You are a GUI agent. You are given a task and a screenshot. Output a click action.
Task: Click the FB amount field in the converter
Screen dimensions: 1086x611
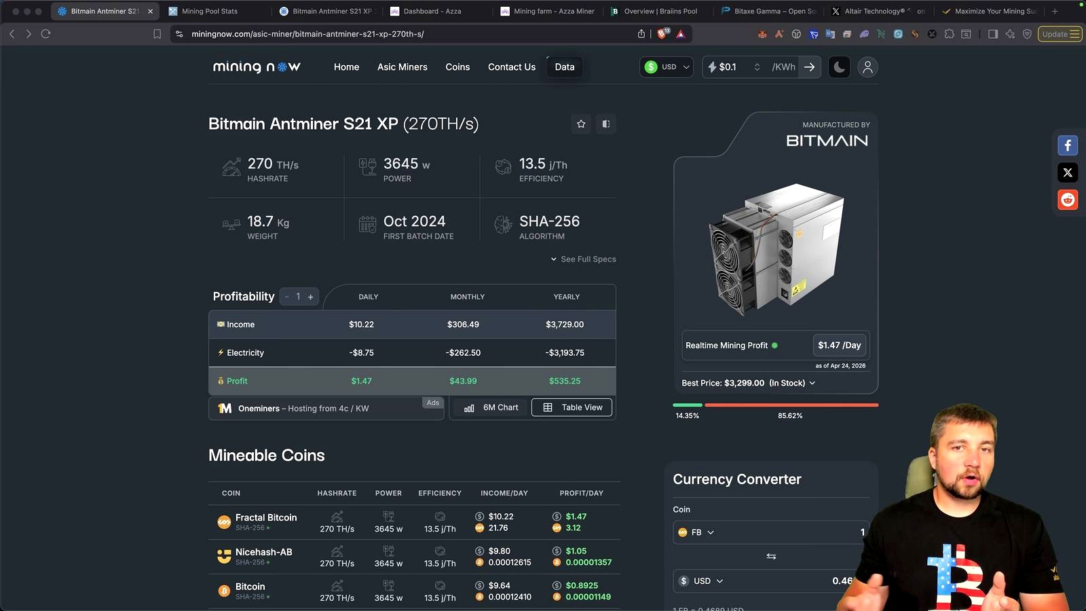[794, 532]
